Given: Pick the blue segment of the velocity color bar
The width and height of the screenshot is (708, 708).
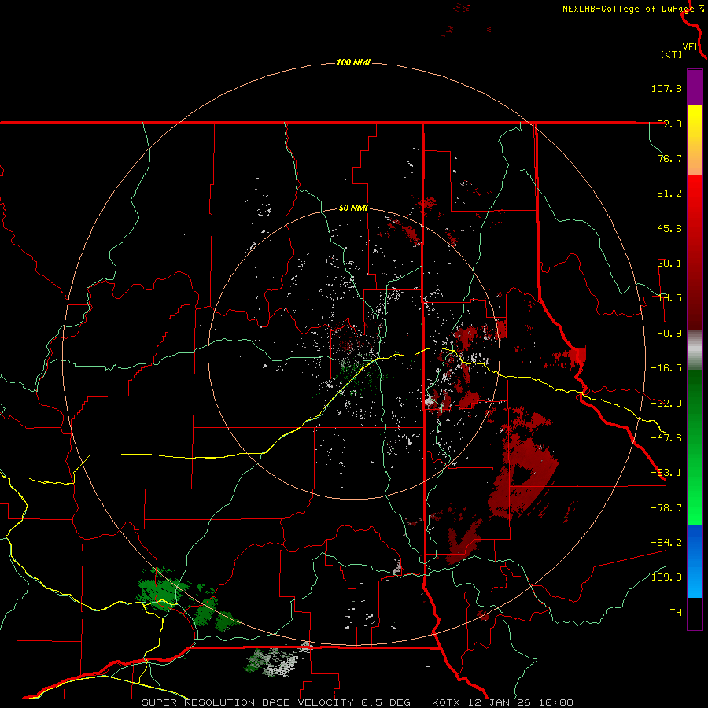Looking at the screenshot, I should click(695, 561).
